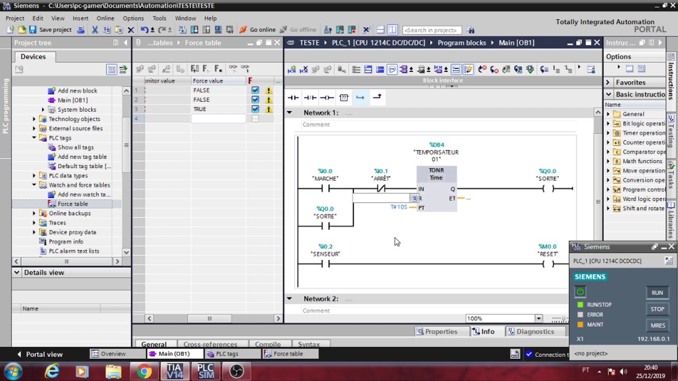This screenshot has height=381, width=678.
Task: Click the Save project icon
Action: (33, 30)
